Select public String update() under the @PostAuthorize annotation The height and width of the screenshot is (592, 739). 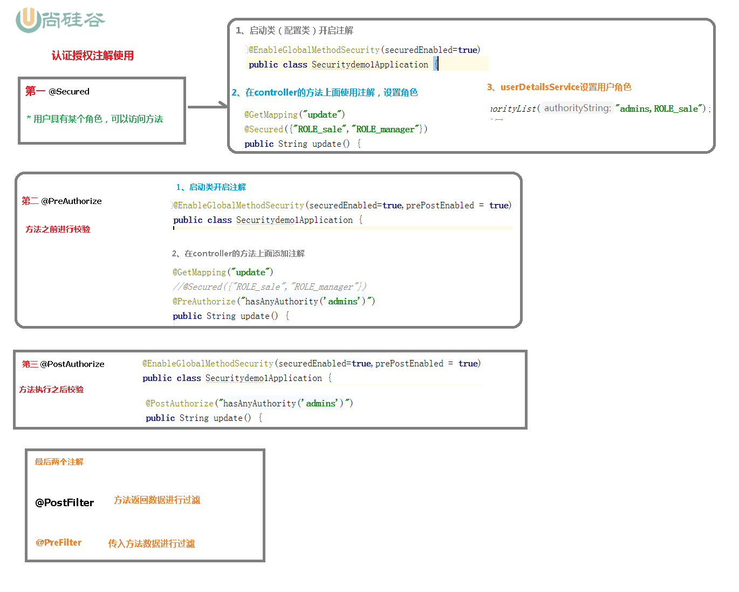pyautogui.click(x=204, y=418)
